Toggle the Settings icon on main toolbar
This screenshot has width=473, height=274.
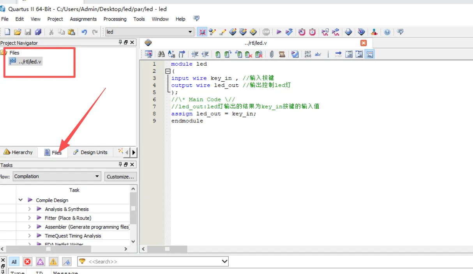[202, 32]
